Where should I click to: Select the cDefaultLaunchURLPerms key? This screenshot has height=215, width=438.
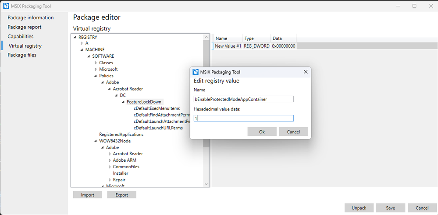pos(158,128)
